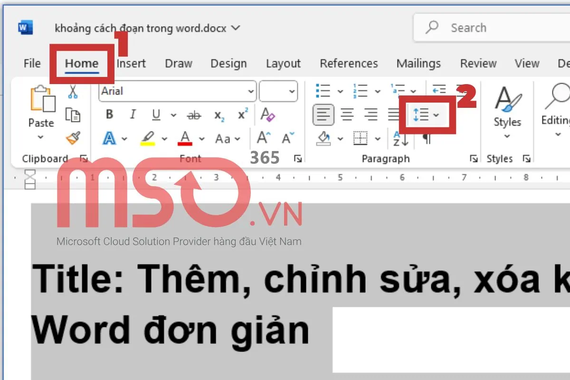The height and width of the screenshot is (380, 570).
Task: Click inside the Search box
Action: (x=499, y=28)
